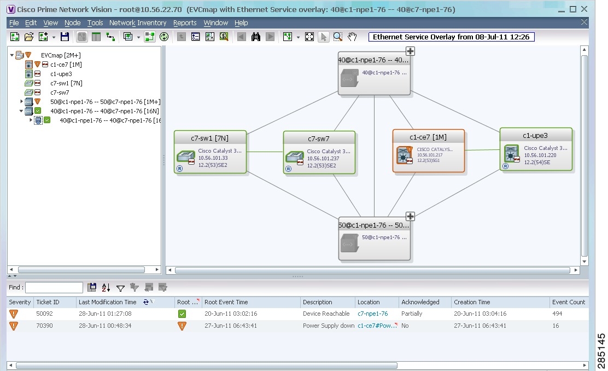Collapse the EVCmap [2M+] tree root
This screenshot has height=371, width=608.
coord(12,55)
